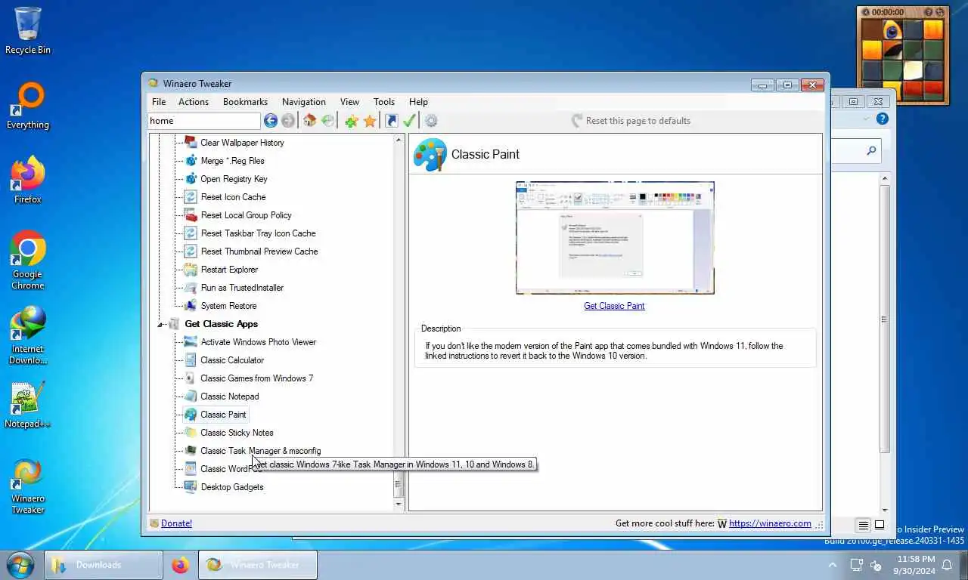Click the network icon in system tray
Viewport: 968px width, 580px height.
pyautogui.click(x=856, y=565)
